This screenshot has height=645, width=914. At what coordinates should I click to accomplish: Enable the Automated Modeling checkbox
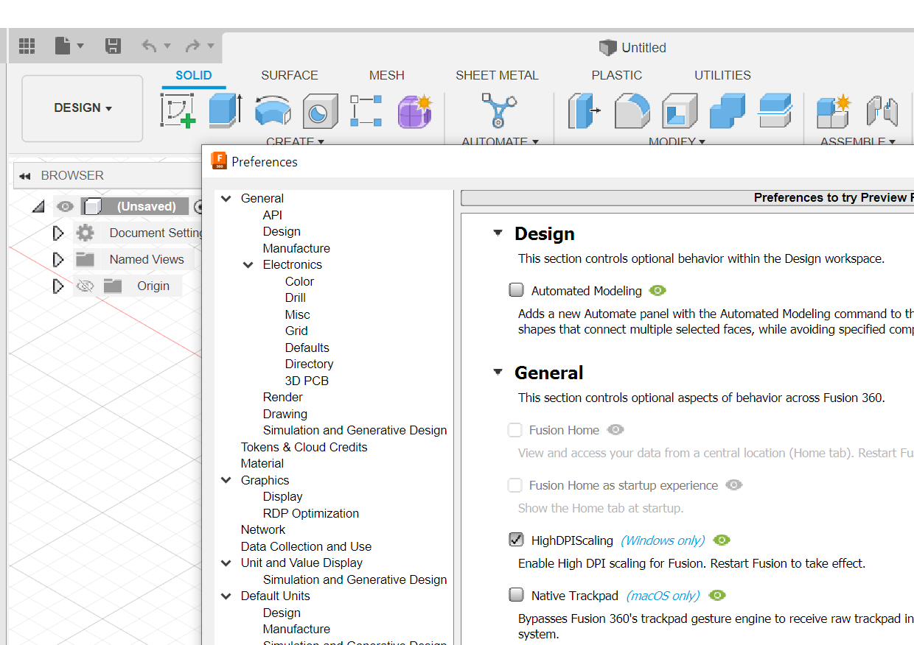pos(516,290)
